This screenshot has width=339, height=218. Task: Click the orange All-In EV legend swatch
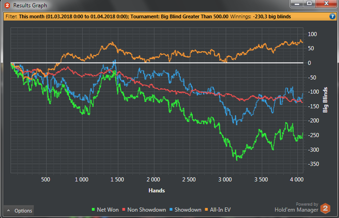pyautogui.click(x=206, y=210)
